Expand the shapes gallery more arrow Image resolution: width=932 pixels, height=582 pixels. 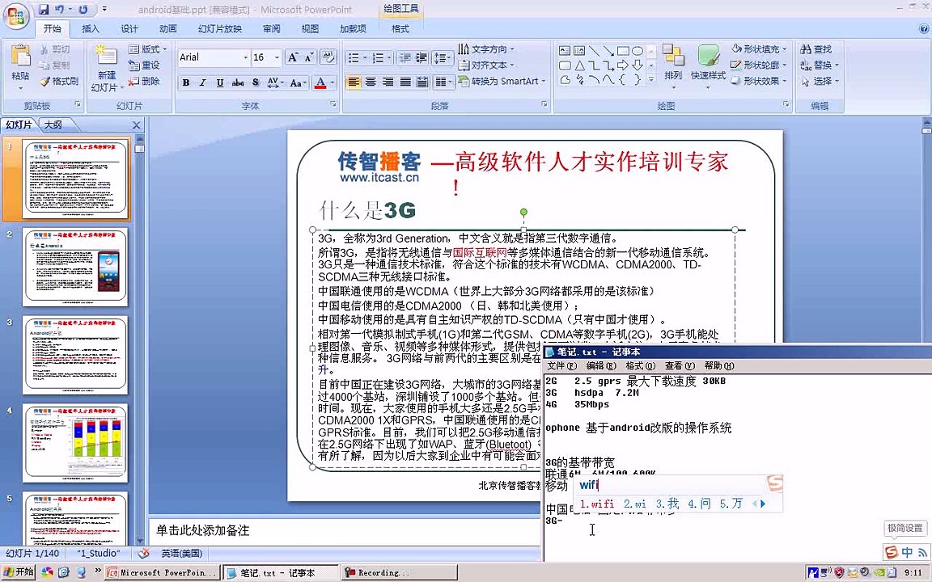pos(650,79)
